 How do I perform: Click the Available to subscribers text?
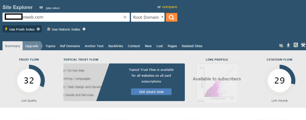217,79
